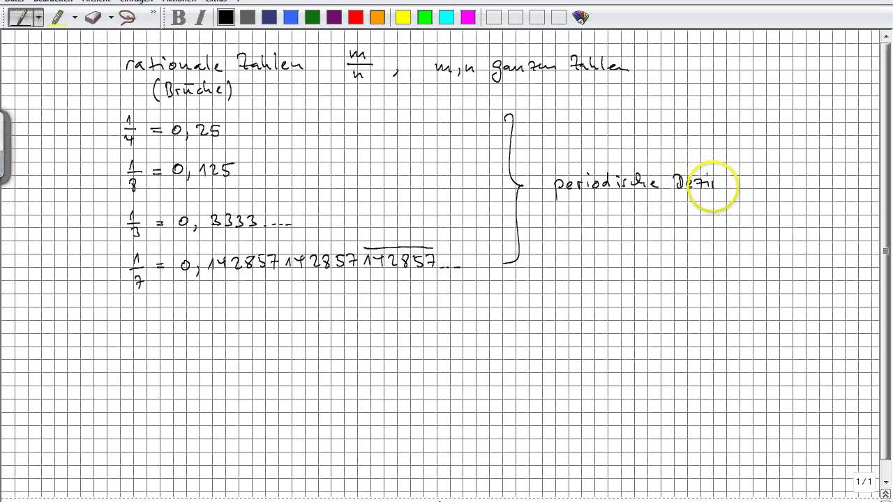Viewport: 893px width, 502px height.
Task: Choose the dark navy blue swatch
Action: pos(269,17)
